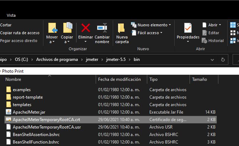
Task: Expand the Propiedades dropdown arrow
Action: tap(188, 42)
